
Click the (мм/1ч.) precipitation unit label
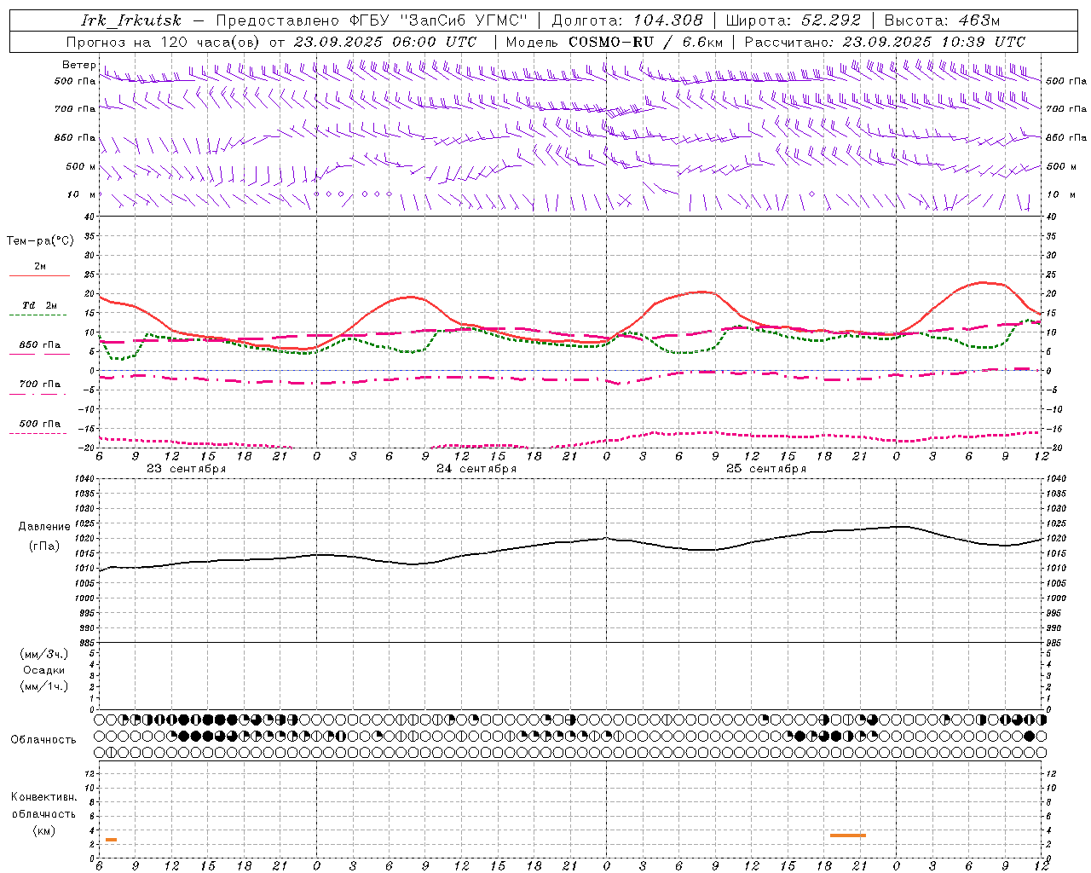click(x=44, y=686)
